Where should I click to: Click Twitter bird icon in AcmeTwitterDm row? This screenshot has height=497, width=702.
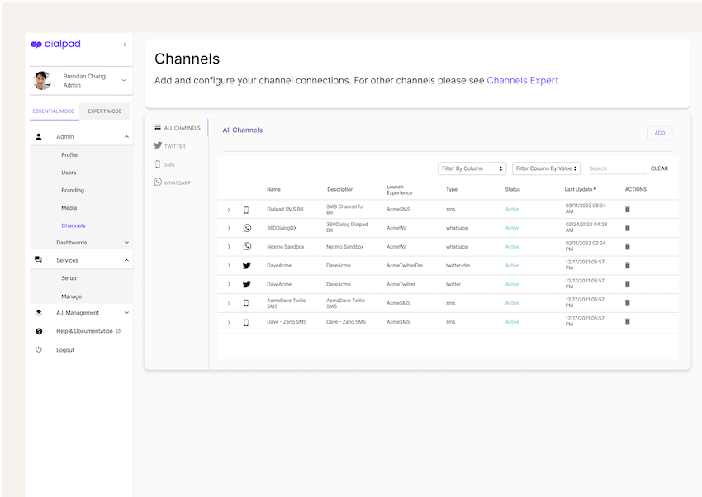pyautogui.click(x=247, y=266)
